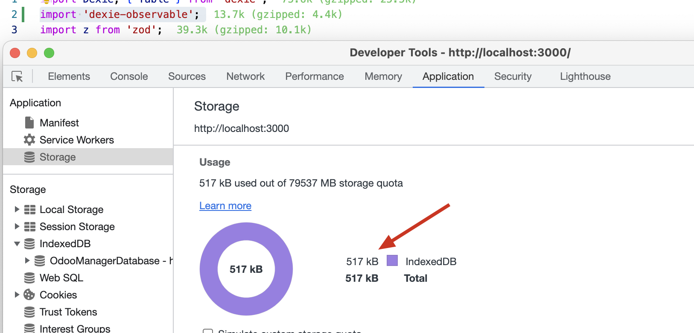
Task: Open the Manifest file icon entry
Action: coord(29,123)
